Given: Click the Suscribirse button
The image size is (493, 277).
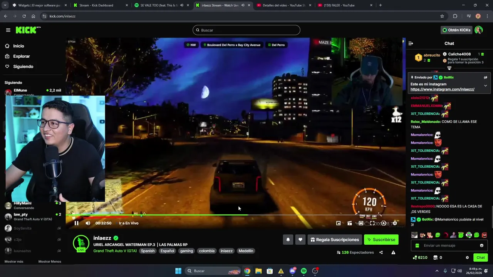Looking at the screenshot, I should [381, 240].
